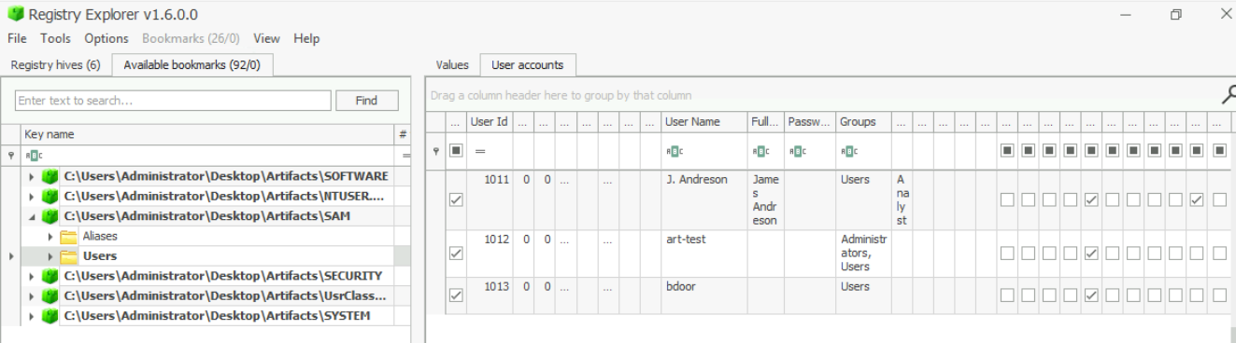The height and width of the screenshot is (343, 1236).
Task: Click the SOFTWARE hive green cube icon
Action: tap(51, 176)
